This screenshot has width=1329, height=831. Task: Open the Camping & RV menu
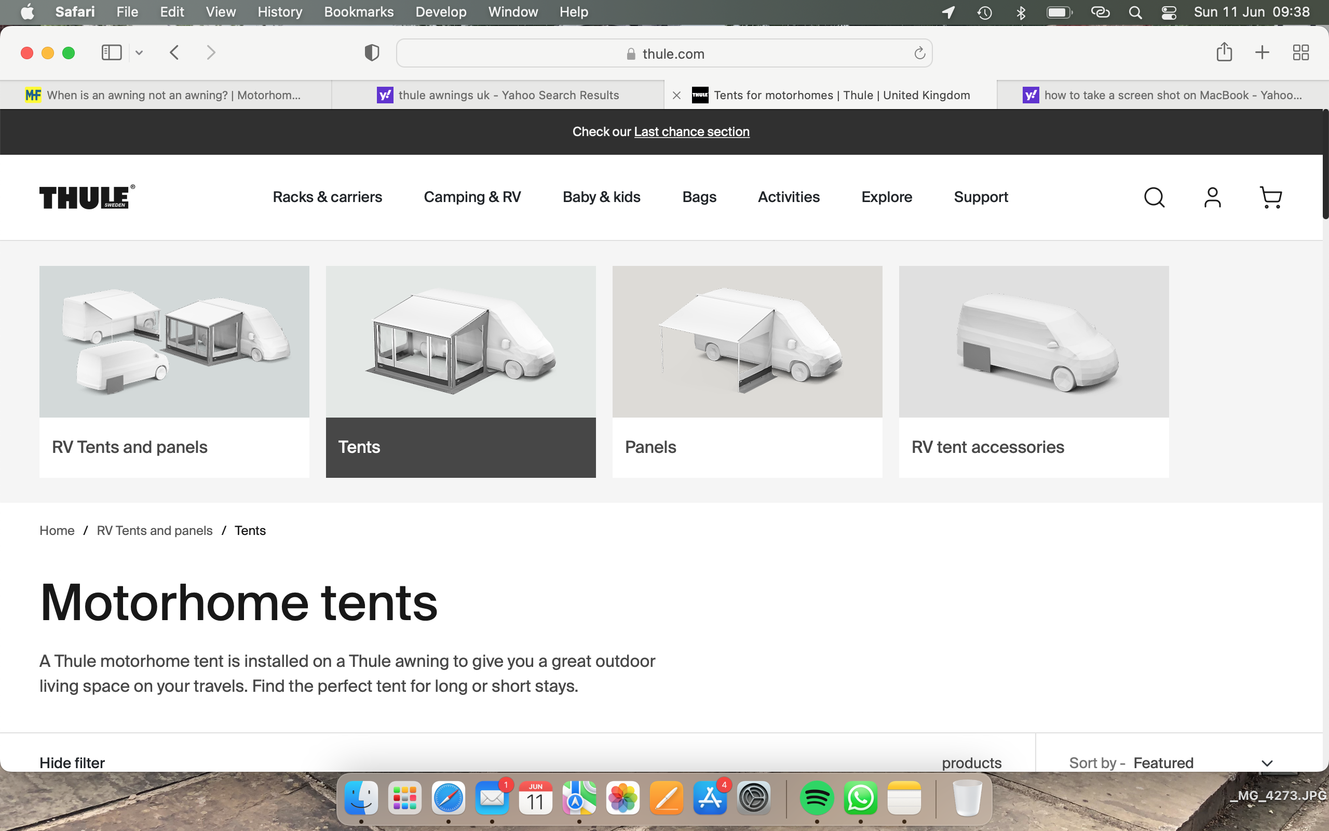tap(472, 197)
